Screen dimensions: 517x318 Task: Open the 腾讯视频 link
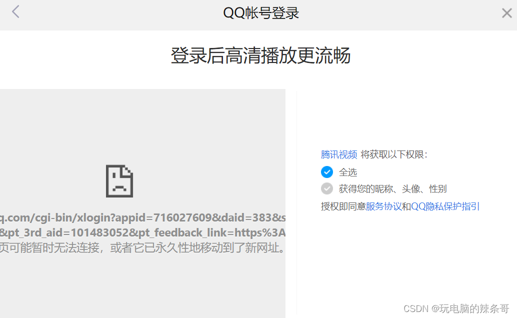click(338, 154)
